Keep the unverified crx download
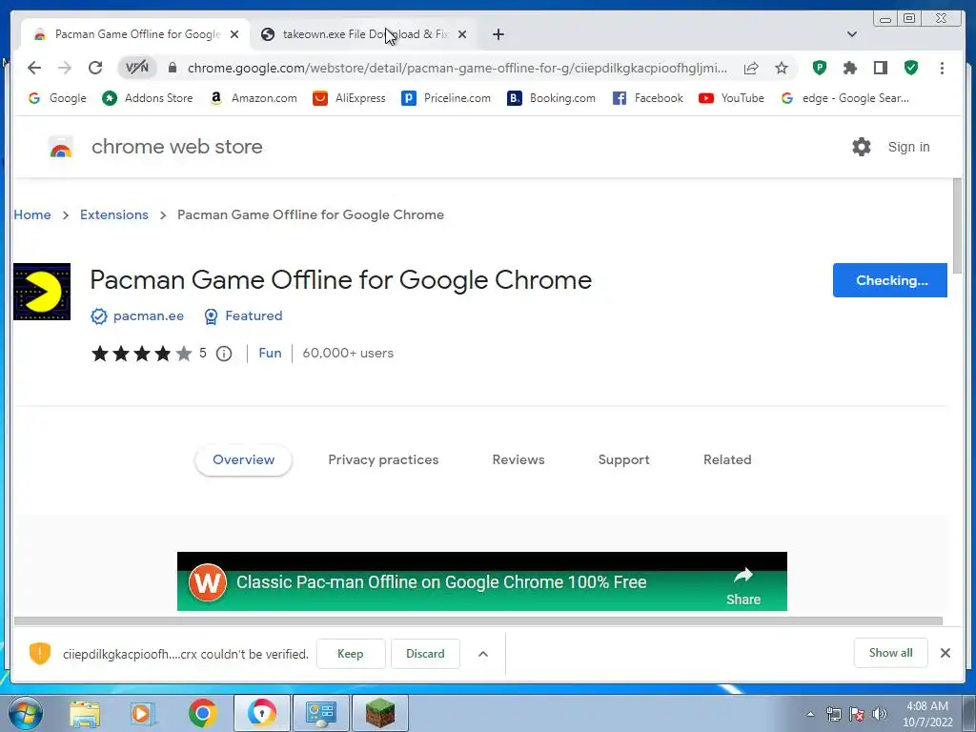Viewport: 976px width, 732px height. click(351, 654)
